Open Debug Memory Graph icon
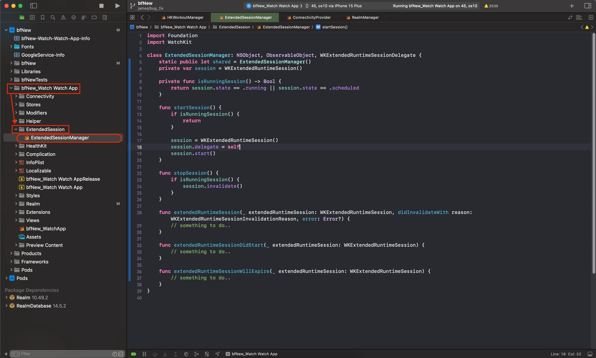 tap(196, 354)
